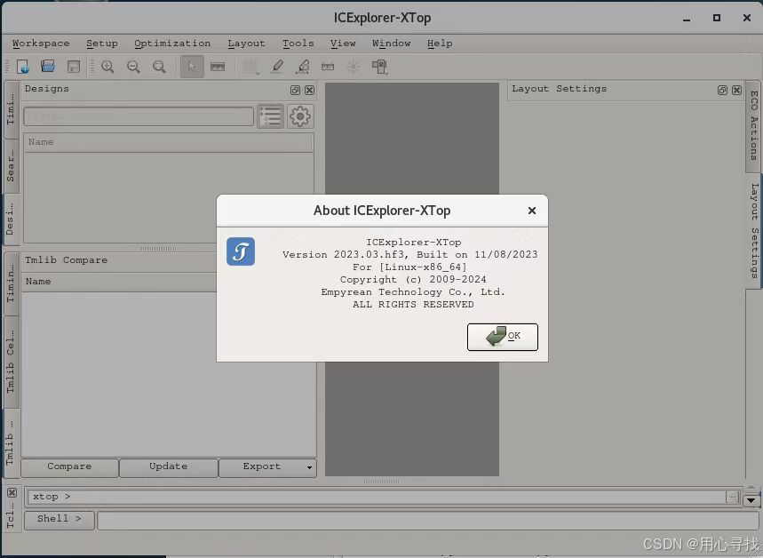Open the Optimization menu

coord(172,44)
